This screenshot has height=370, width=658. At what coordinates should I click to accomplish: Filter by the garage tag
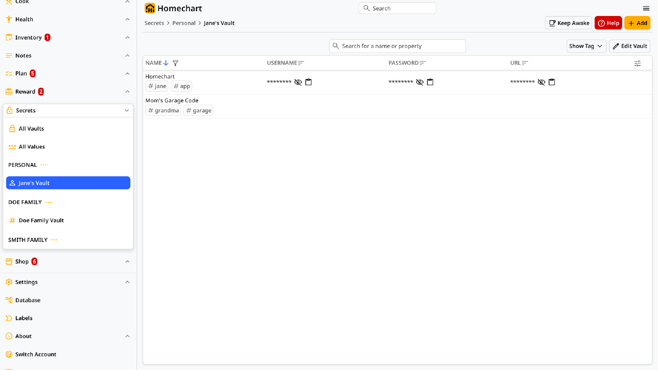pyautogui.click(x=198, y=110)
